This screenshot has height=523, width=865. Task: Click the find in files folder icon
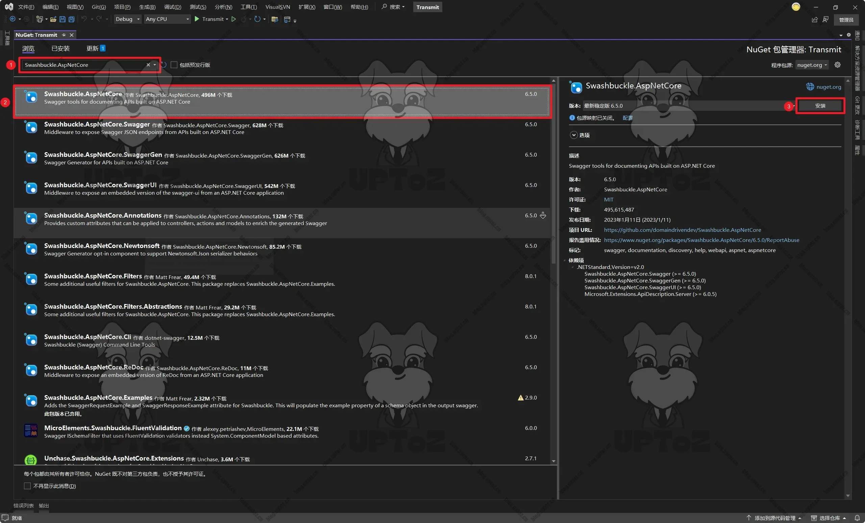click(274, 19)
